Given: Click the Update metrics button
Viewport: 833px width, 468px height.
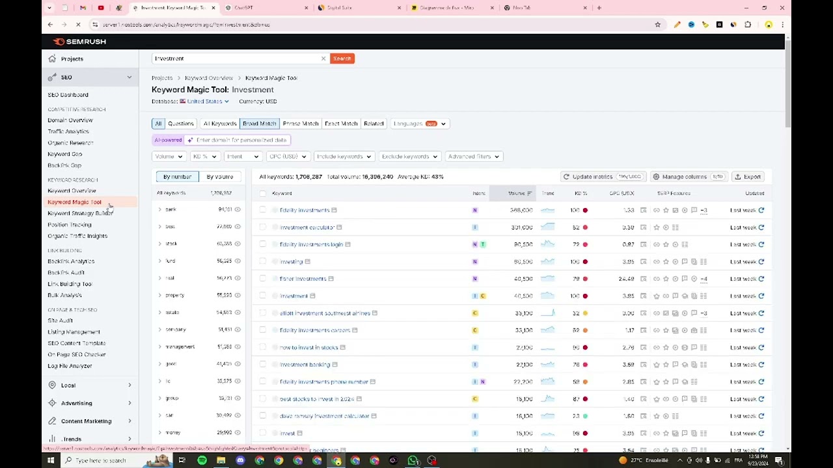Looking at the screenshot, I should (602, 177).
